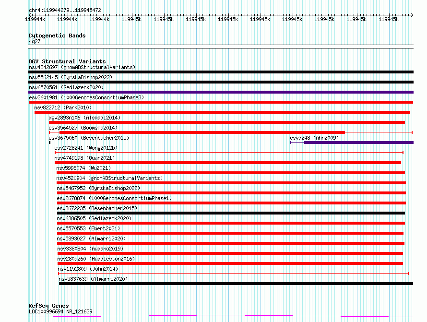
Task: Click the nsv5995074 Wu2021 label
Action: [83, 168]
